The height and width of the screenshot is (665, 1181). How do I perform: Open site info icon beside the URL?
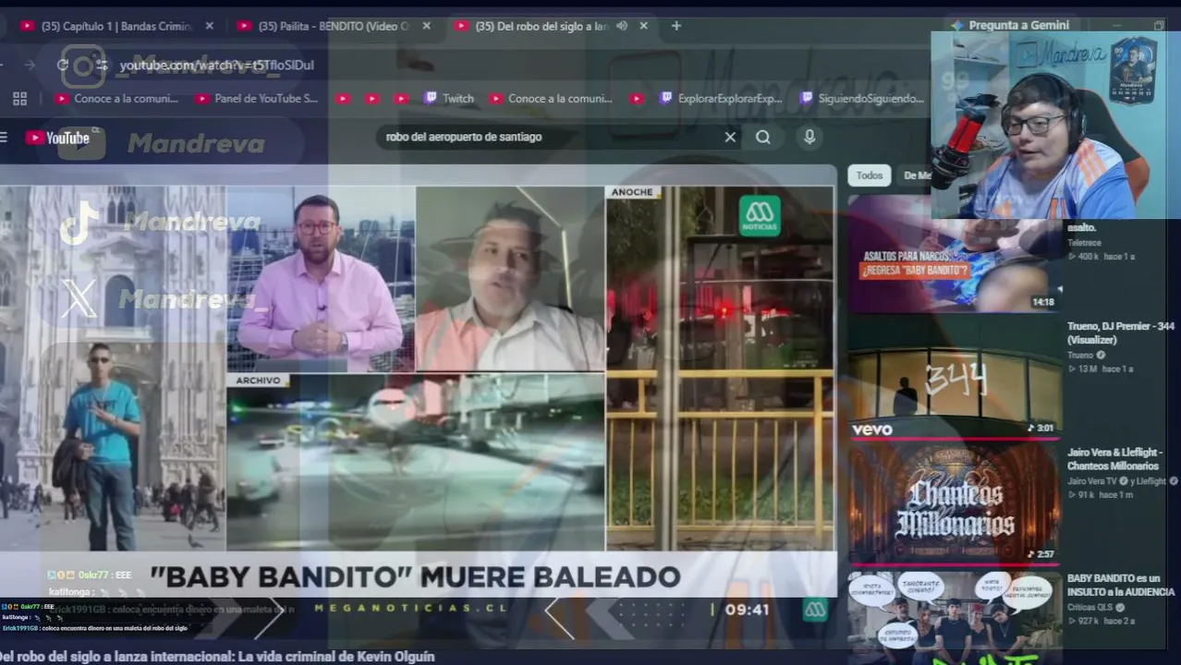pyautogui.click(x=102, y=65)
